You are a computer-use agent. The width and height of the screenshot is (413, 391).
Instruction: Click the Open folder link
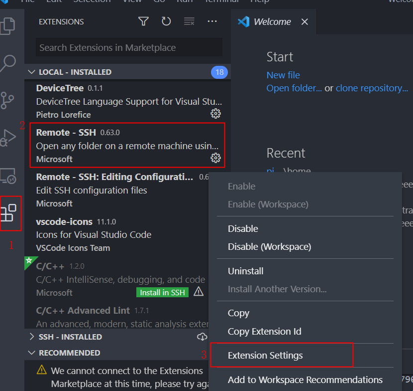click(294, 88)
